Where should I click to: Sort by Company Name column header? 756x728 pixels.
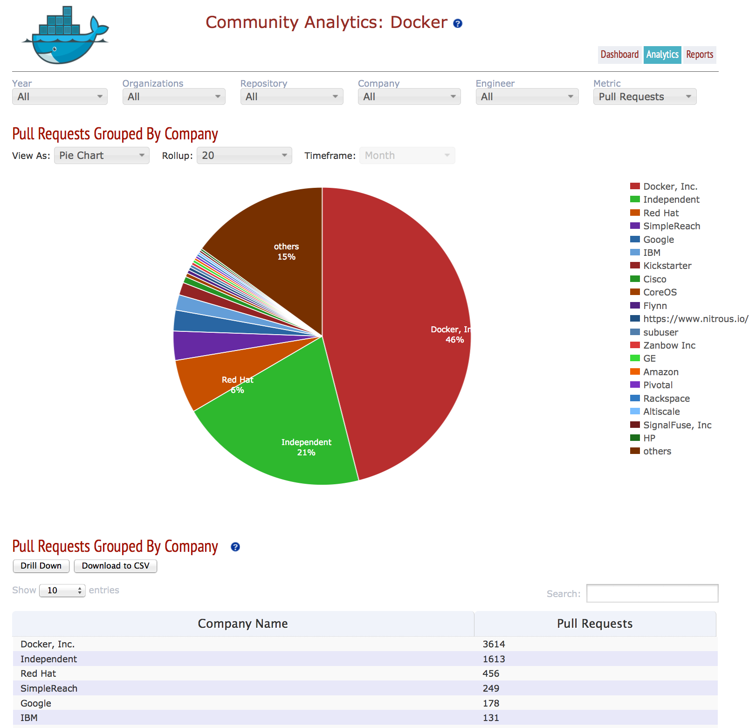(243, 624)
